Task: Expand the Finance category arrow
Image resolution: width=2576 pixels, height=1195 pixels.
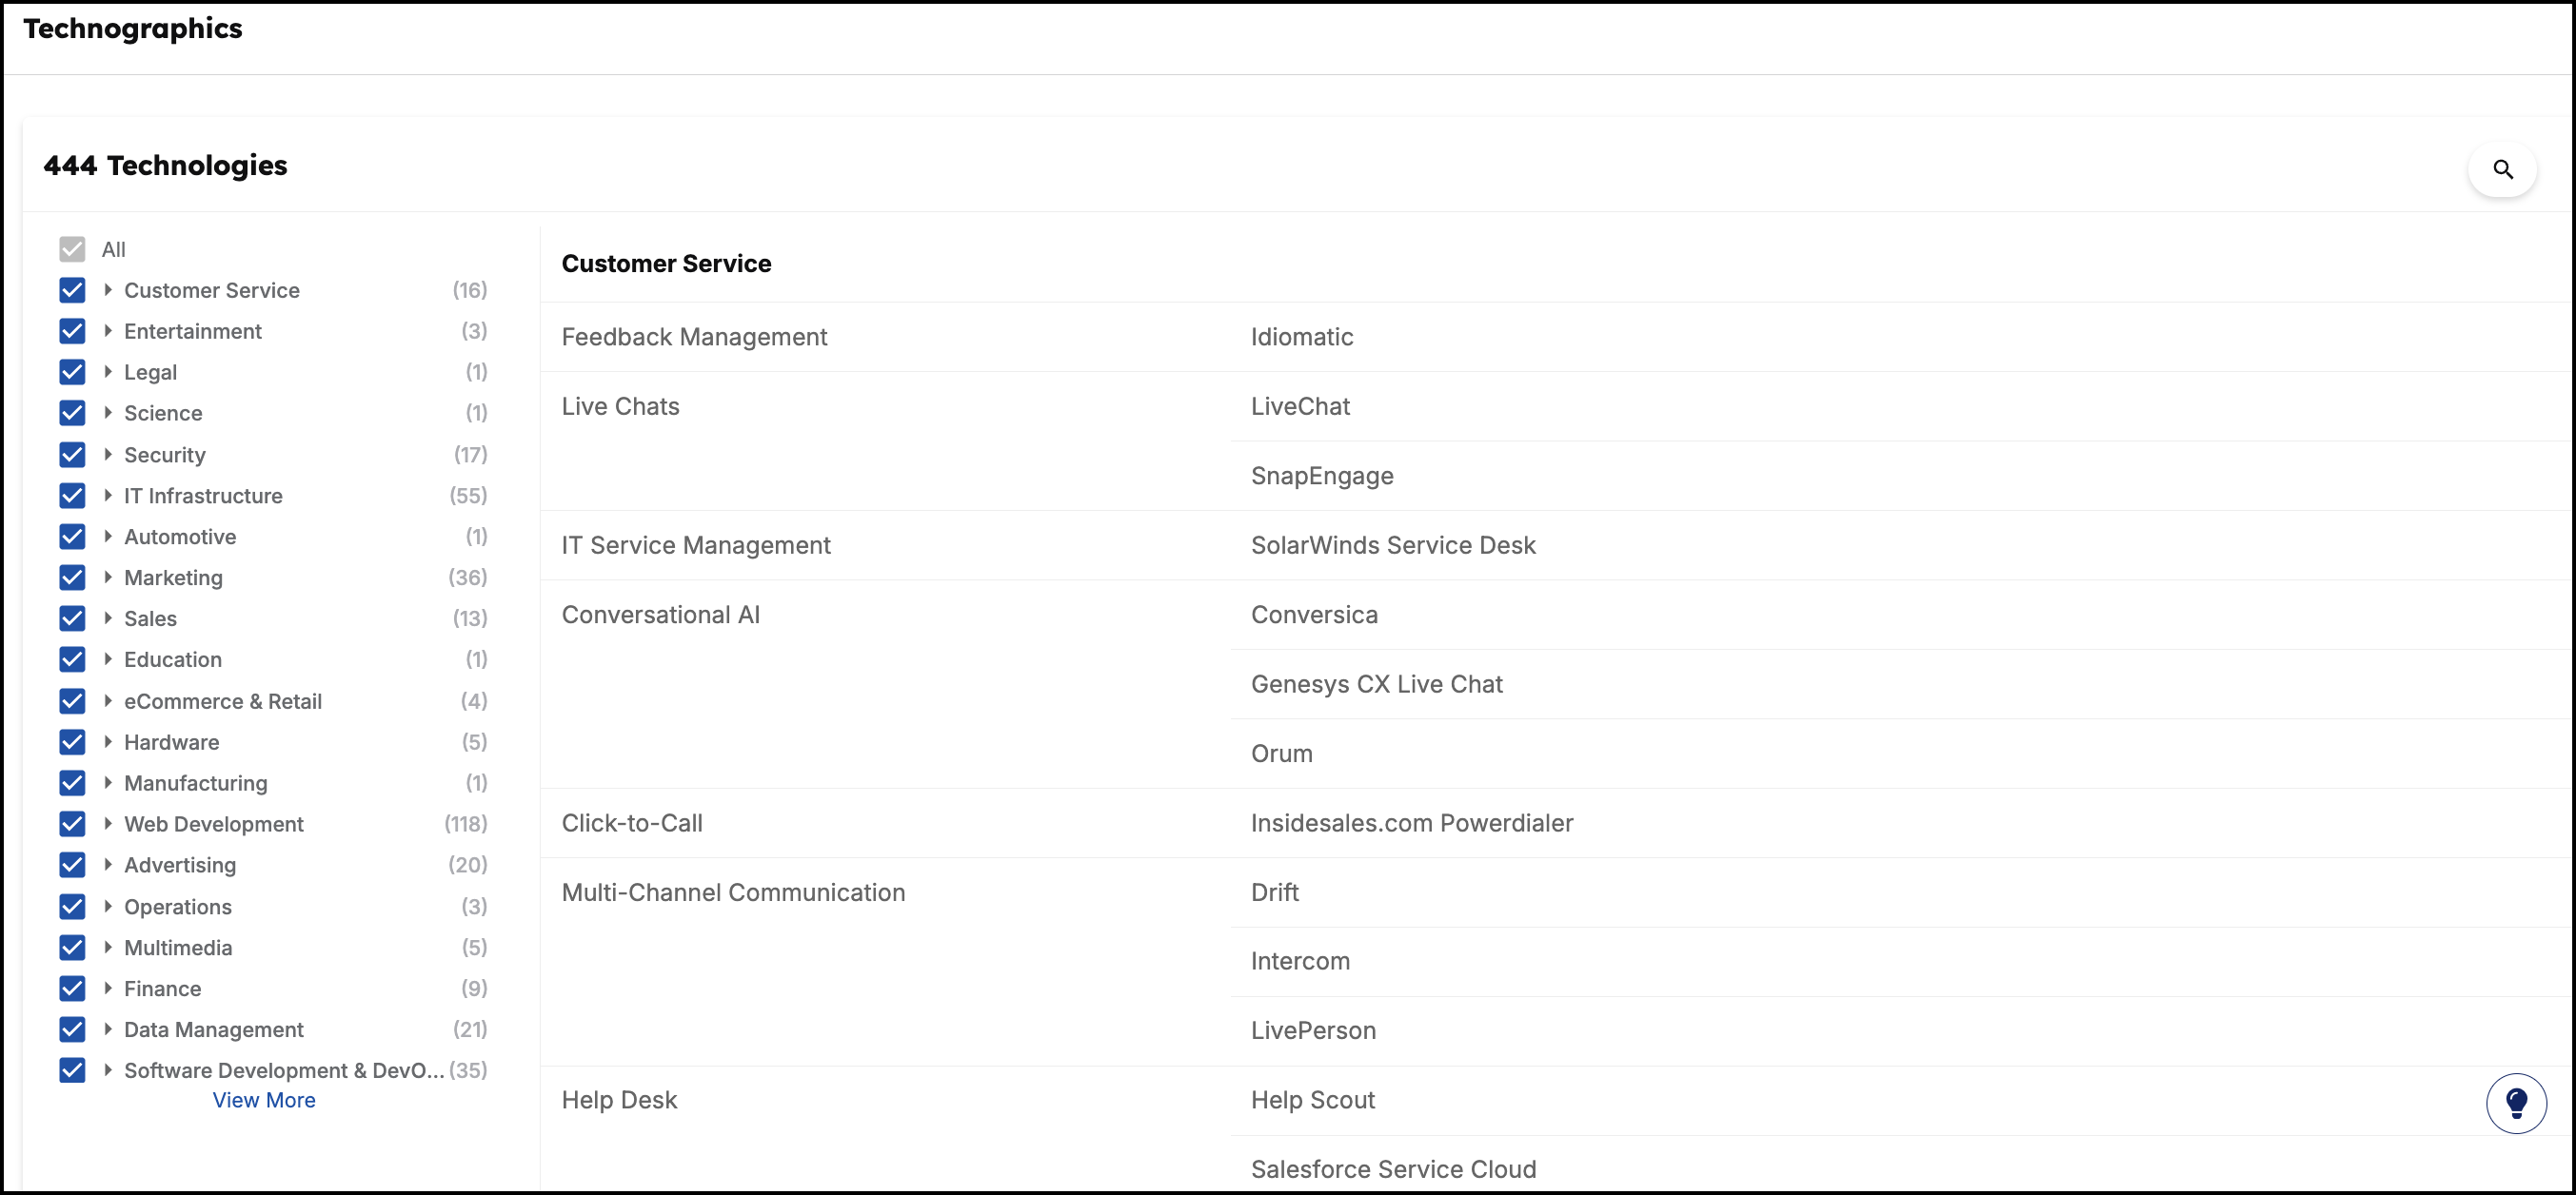Action: point(108,989)
